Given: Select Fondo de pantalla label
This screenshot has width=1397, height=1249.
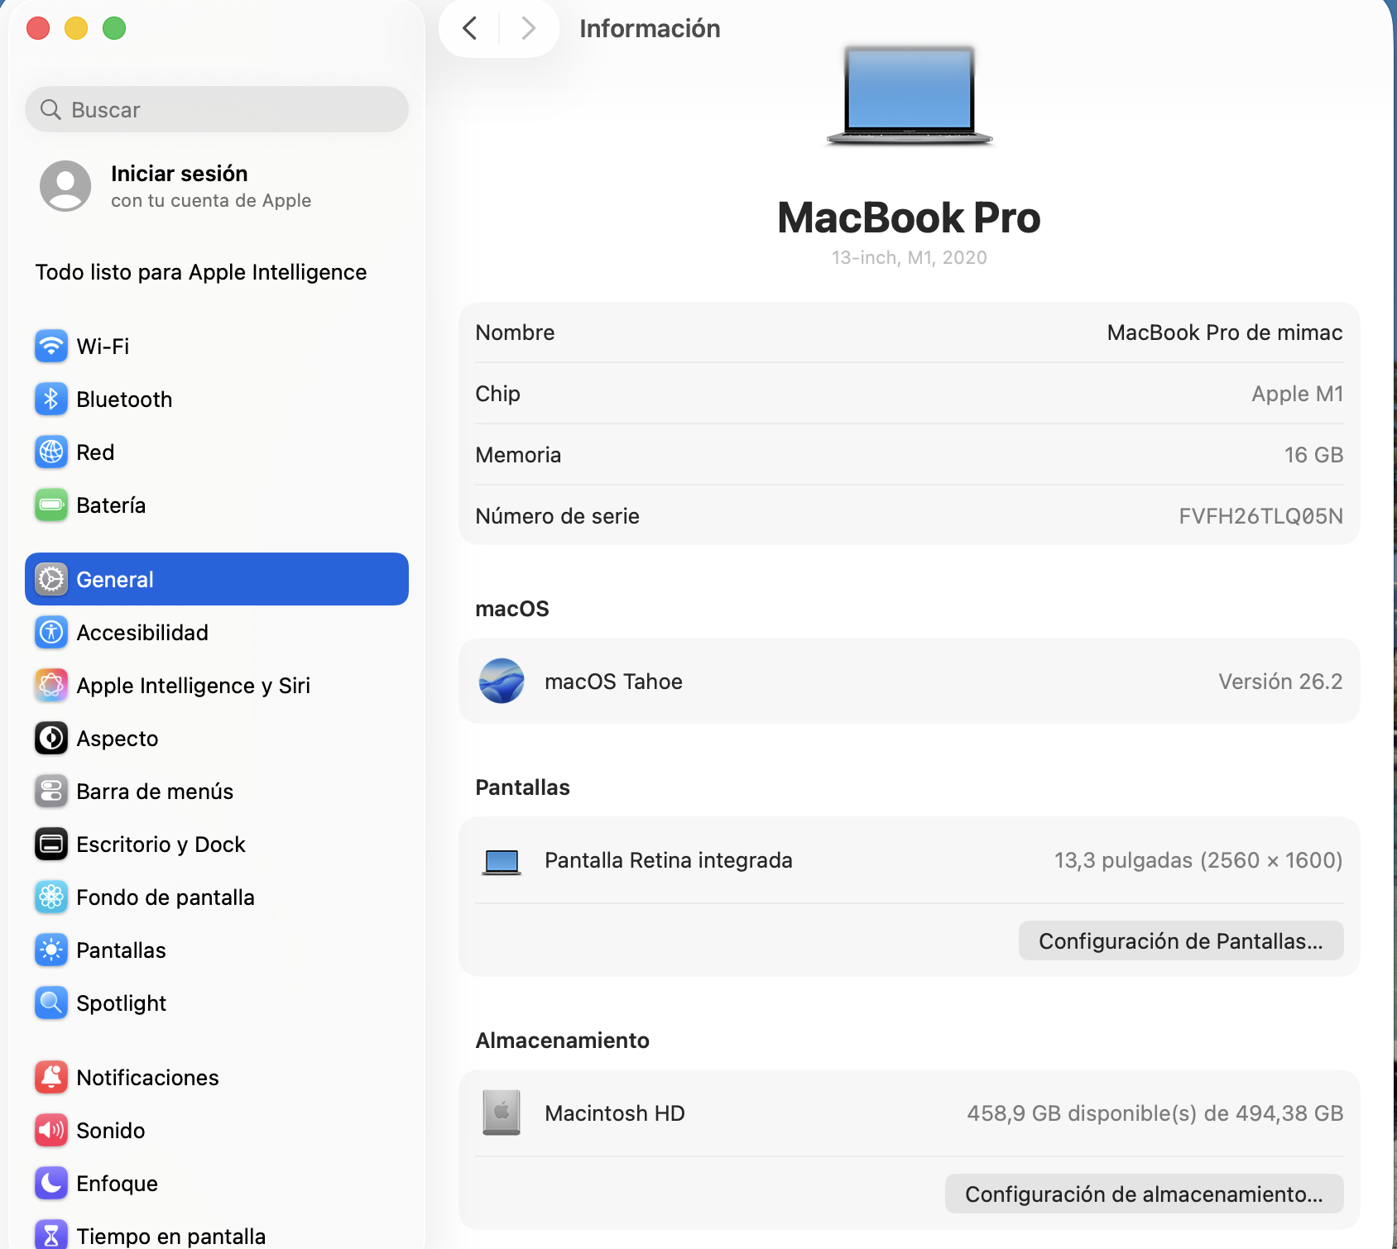Looking at the screenshot, I should 166,897.
